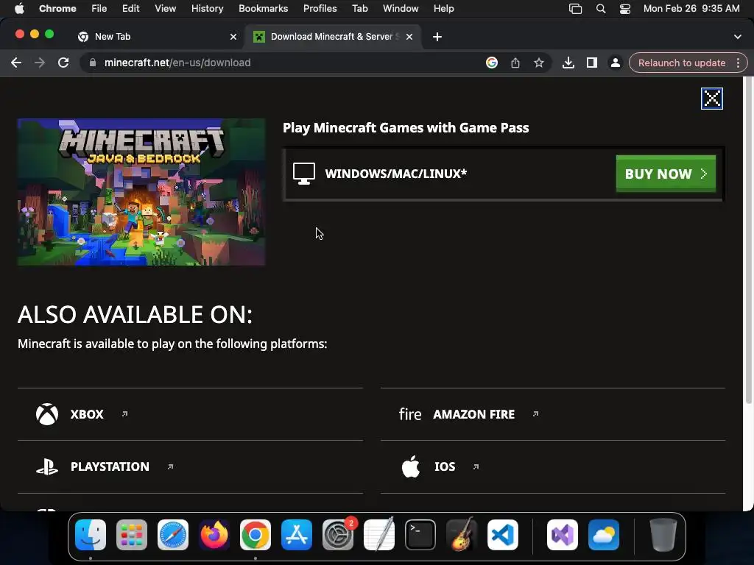The height and width of the screenshot is (565, 754).
Task: Open the Bookmarks menu
Action: point(263,9)
